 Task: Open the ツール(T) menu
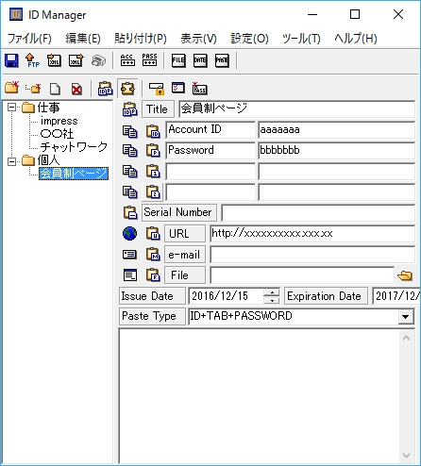tap(301, 39)
